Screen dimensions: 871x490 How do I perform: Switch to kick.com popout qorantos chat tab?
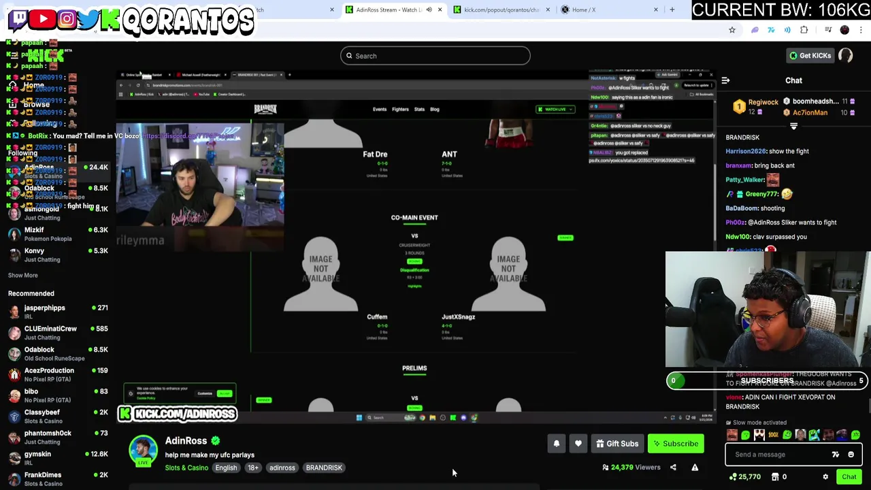[501, 10]
